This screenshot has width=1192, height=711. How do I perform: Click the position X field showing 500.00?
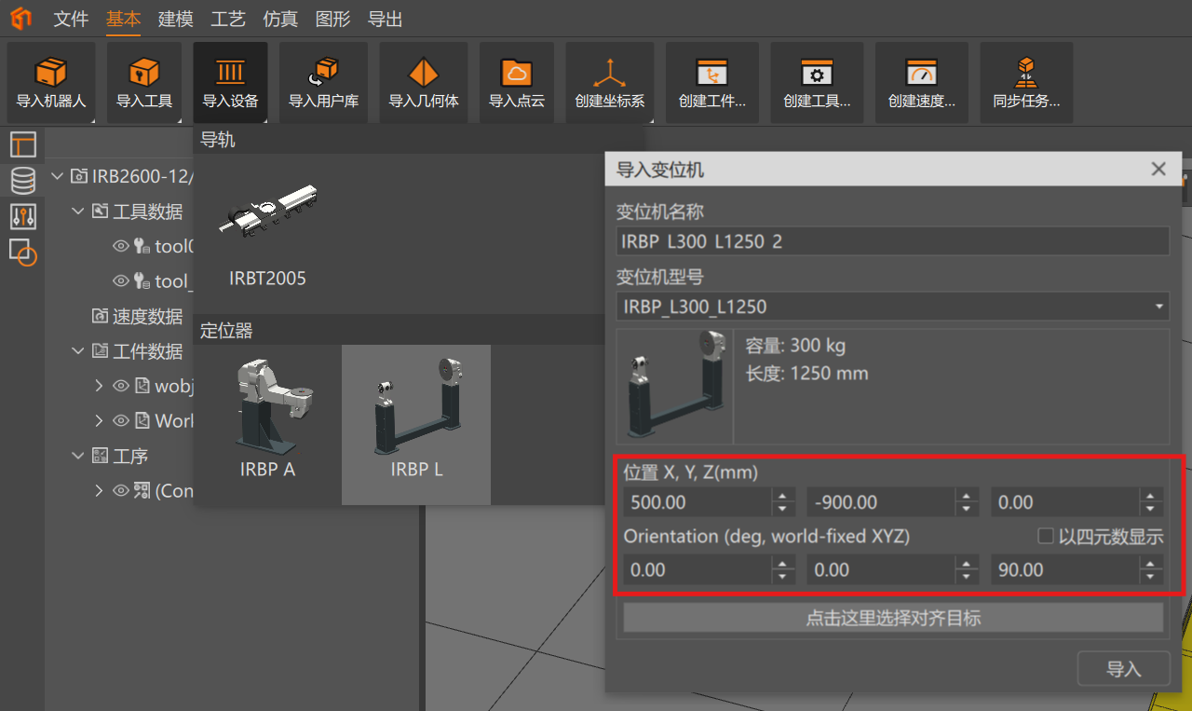coord(698,502)
